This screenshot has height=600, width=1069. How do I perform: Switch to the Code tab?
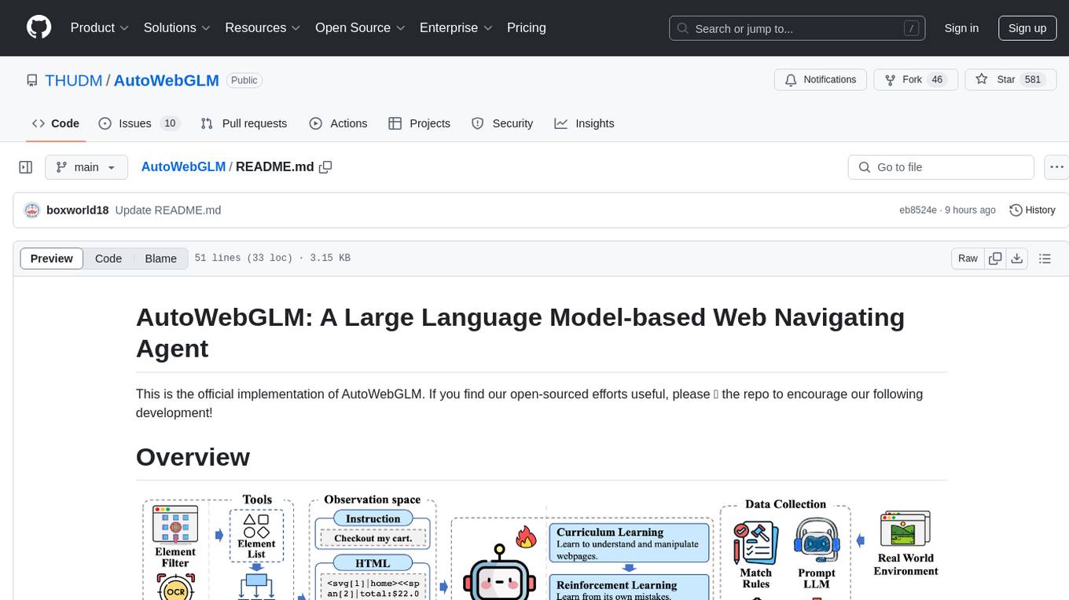tap(56, 123)
